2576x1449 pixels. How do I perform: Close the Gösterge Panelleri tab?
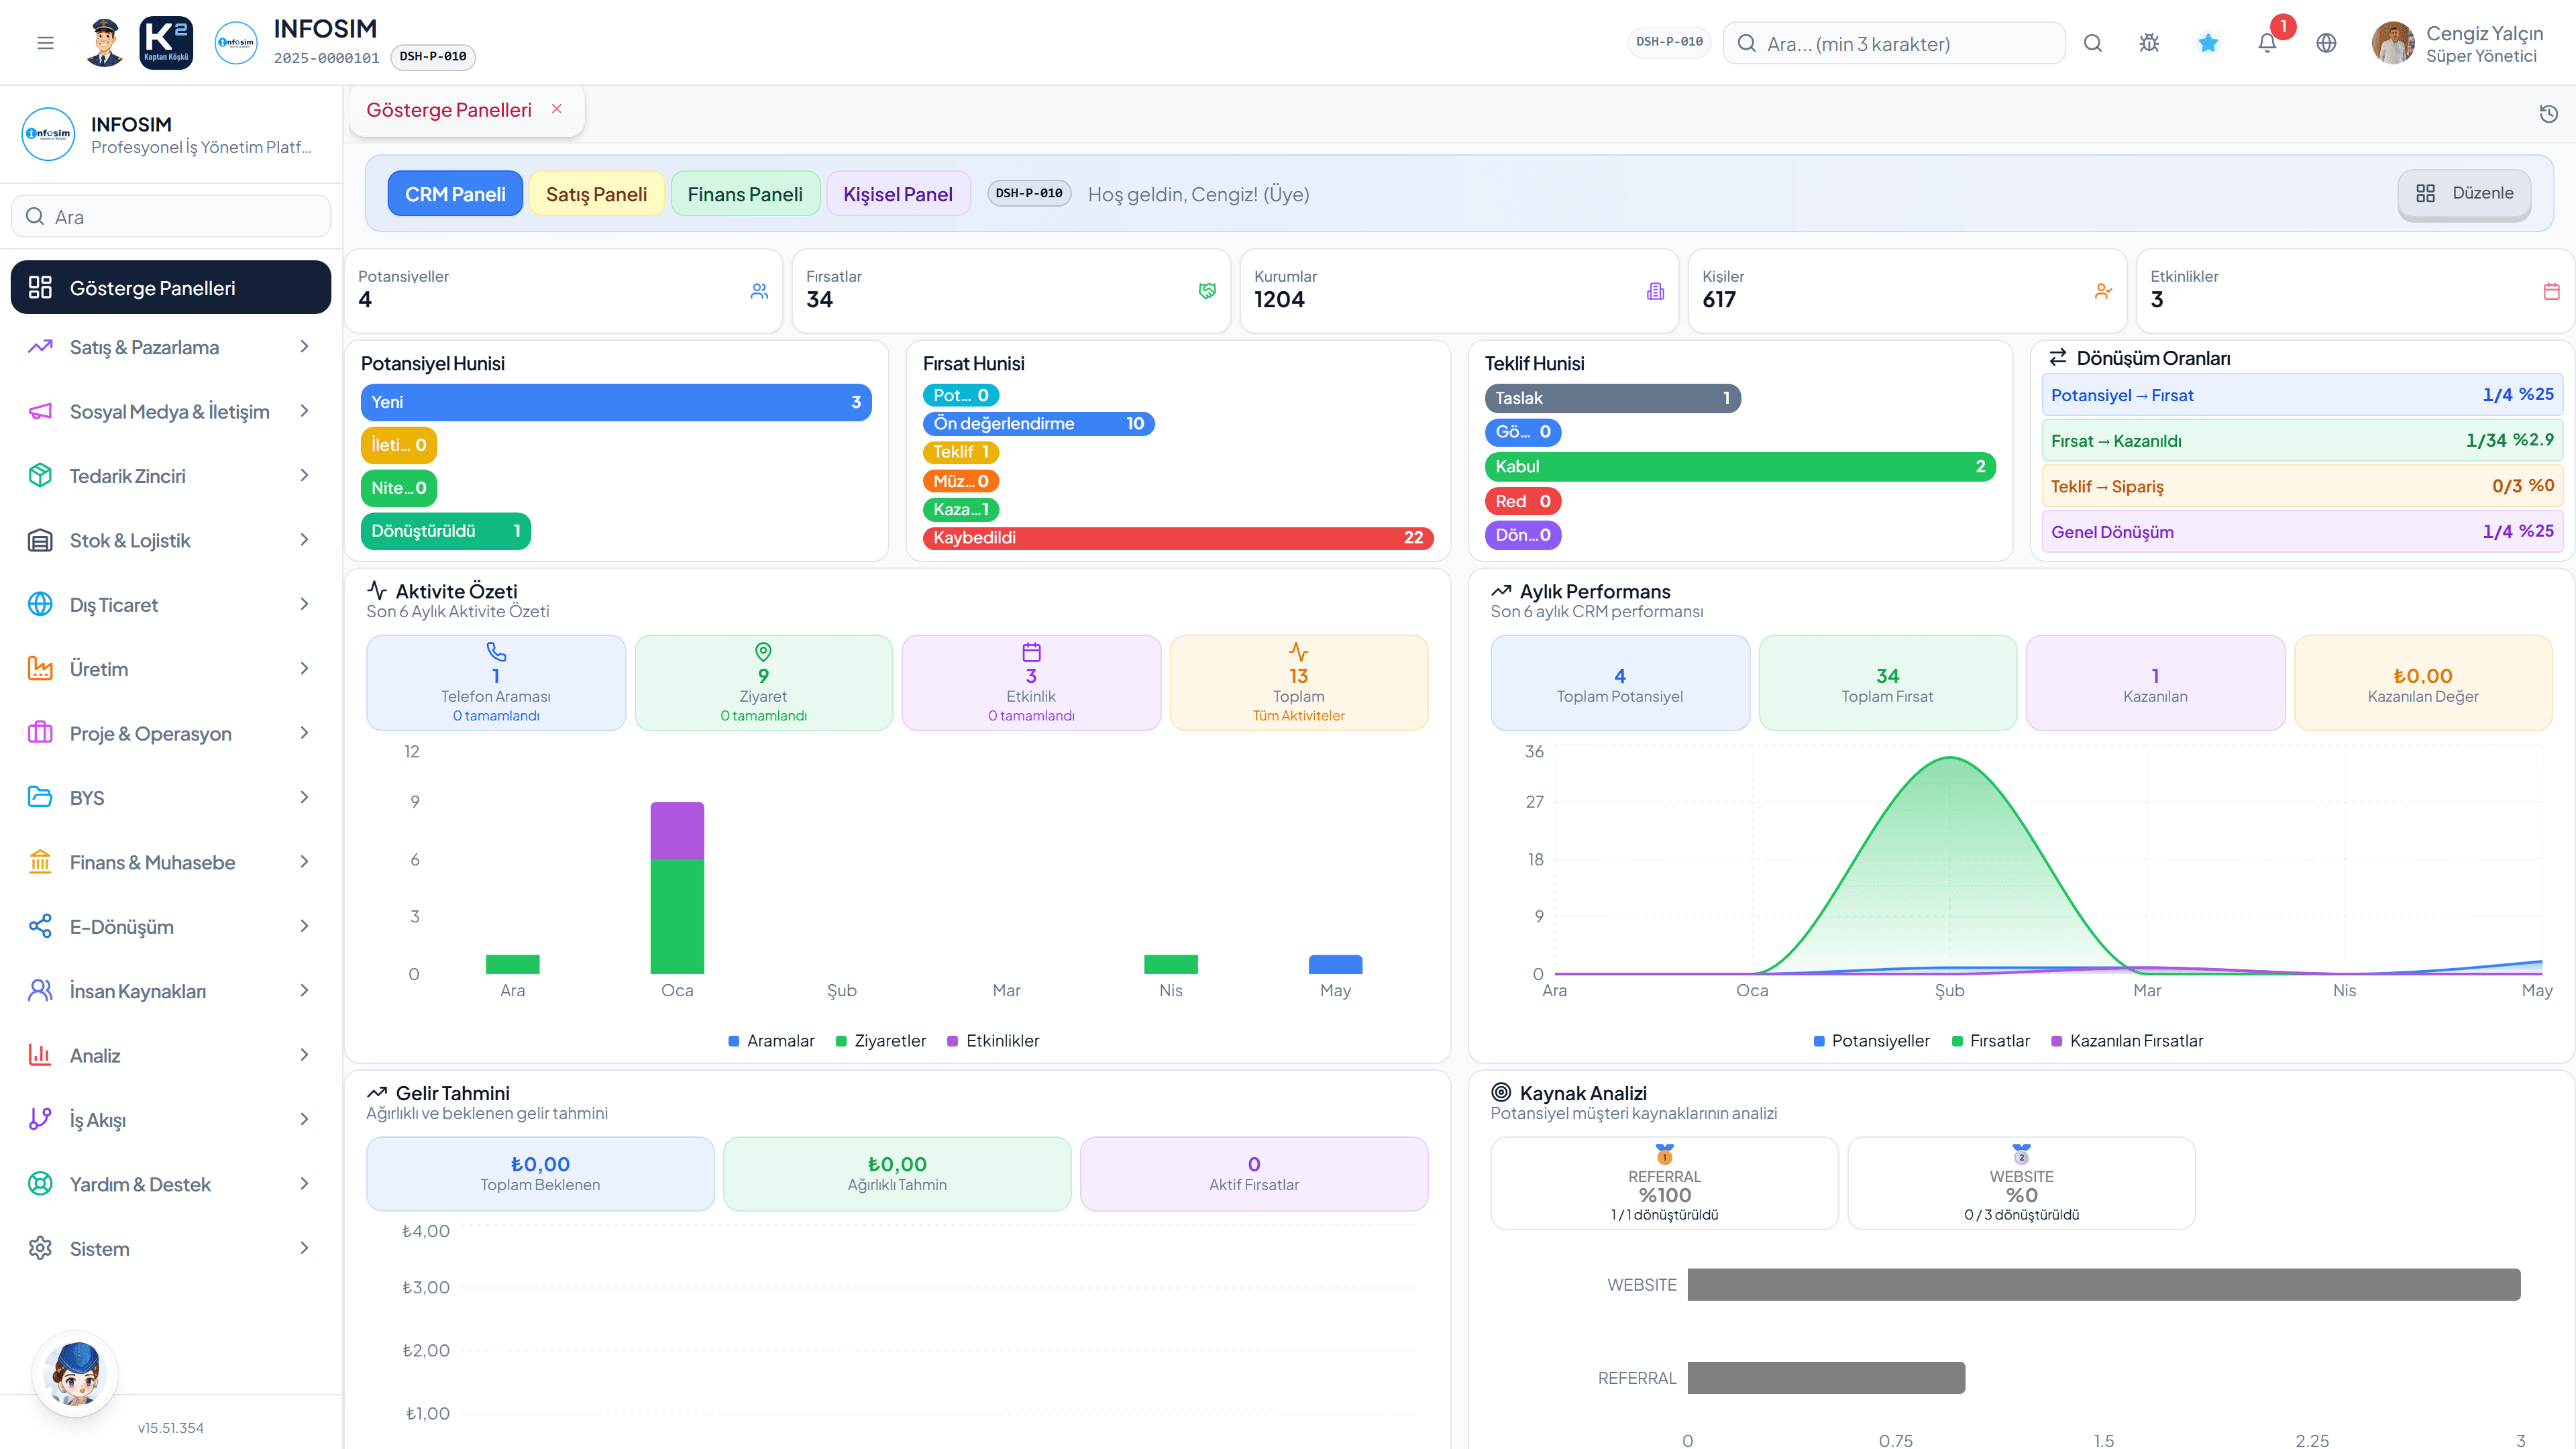coord(557,109)
